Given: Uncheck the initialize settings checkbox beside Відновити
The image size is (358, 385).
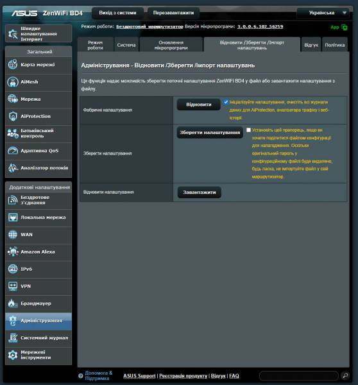Looking at the screenshot, I should point(226,102).
